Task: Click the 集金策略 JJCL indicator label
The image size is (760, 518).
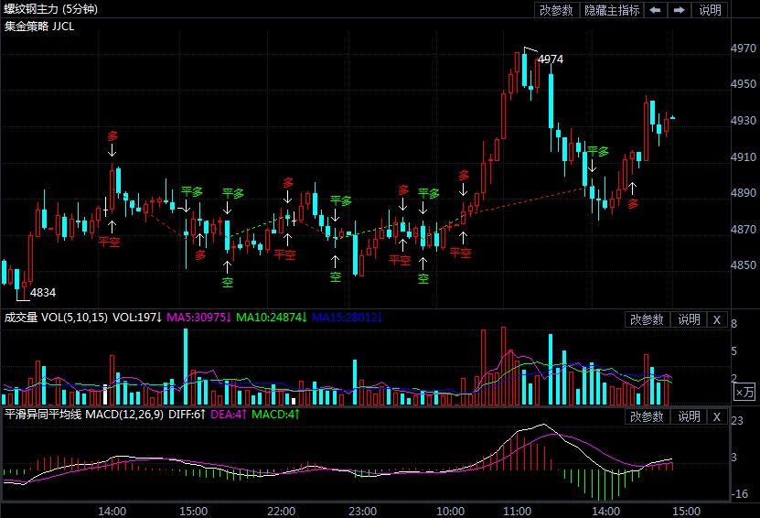Action: click(39, 27)
